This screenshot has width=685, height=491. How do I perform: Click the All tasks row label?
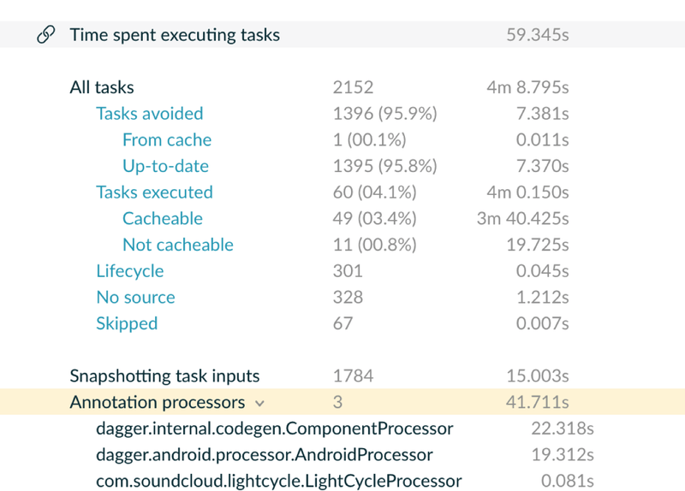point(102,87)
